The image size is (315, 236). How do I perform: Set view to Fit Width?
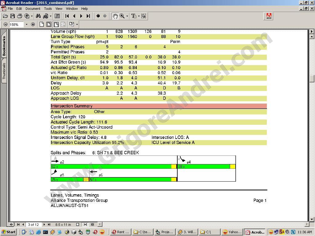click(56, 25)
